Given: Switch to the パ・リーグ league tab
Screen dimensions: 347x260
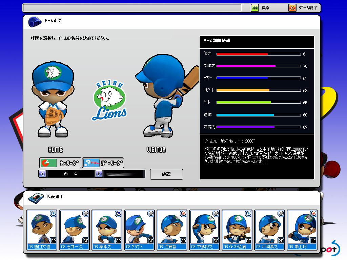Looking at the screenshot, I should pos(103,163).
